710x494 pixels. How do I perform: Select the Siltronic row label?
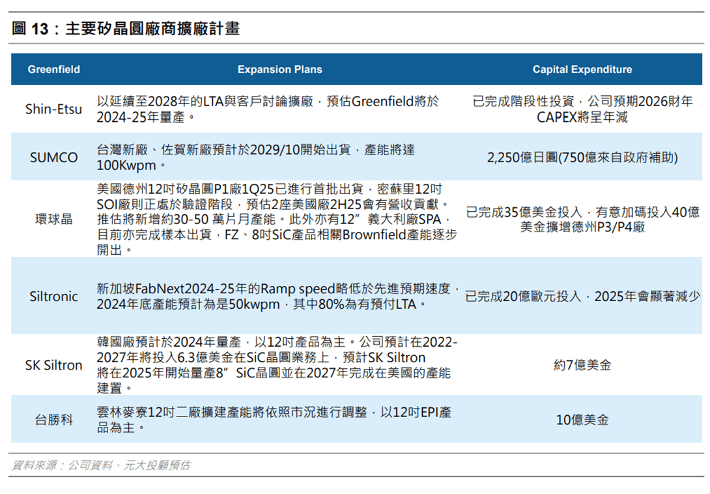coord(53,297)
